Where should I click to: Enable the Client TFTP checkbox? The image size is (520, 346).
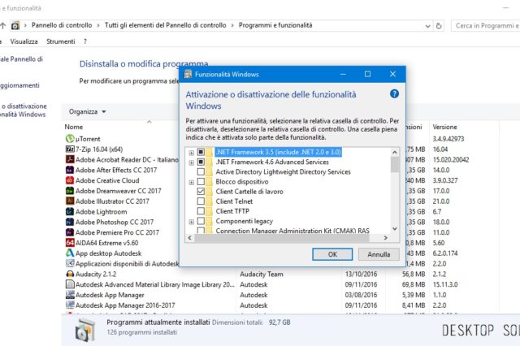[201, 211]
